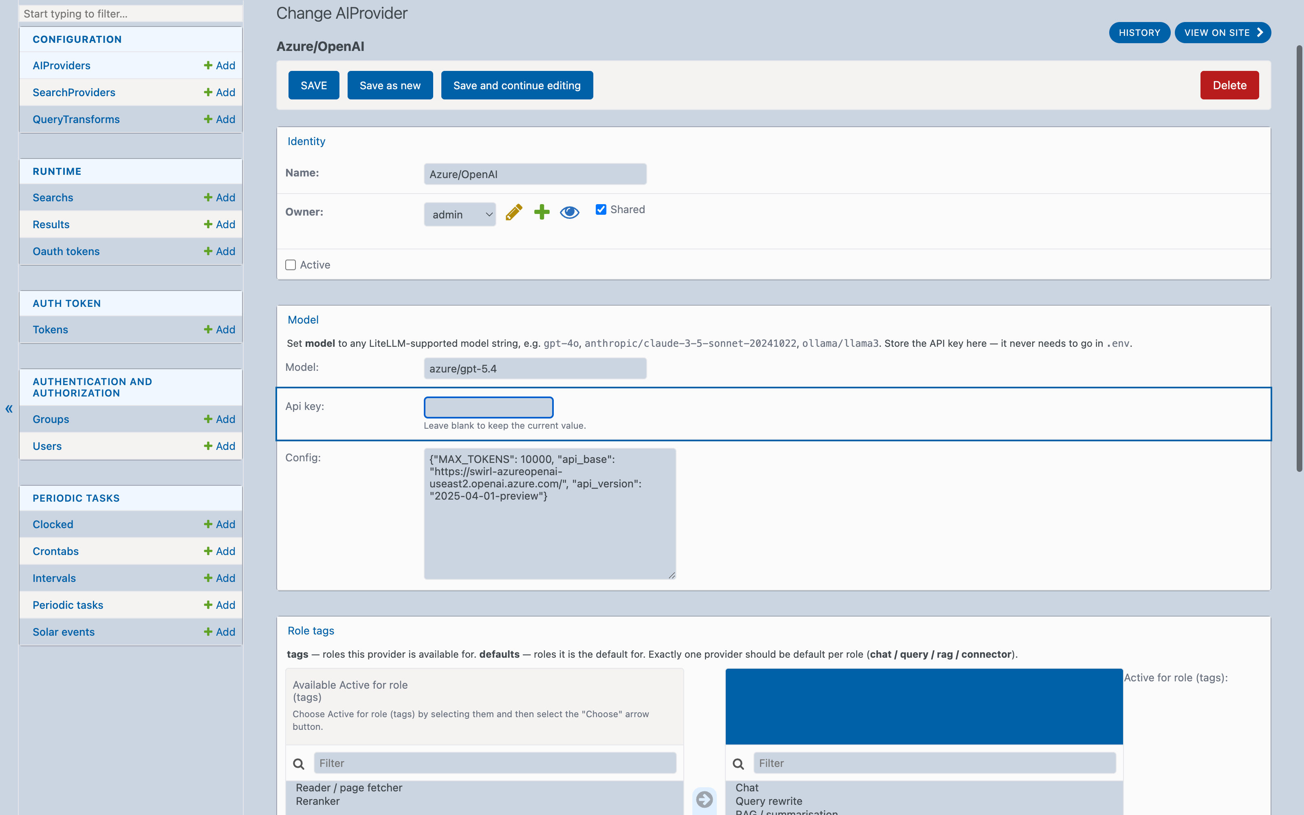Toggle the Shared checkbox
Viewport: 1304px width, 815px height.
pos(601,209)
